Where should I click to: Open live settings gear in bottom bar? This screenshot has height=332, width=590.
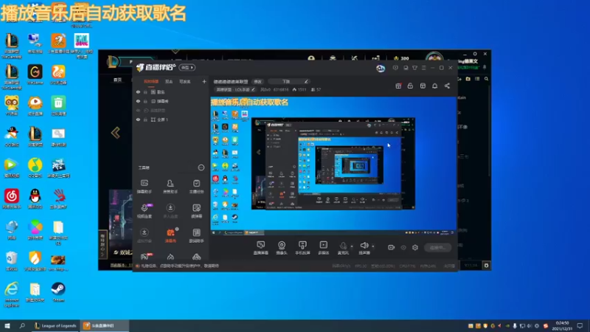415,247
